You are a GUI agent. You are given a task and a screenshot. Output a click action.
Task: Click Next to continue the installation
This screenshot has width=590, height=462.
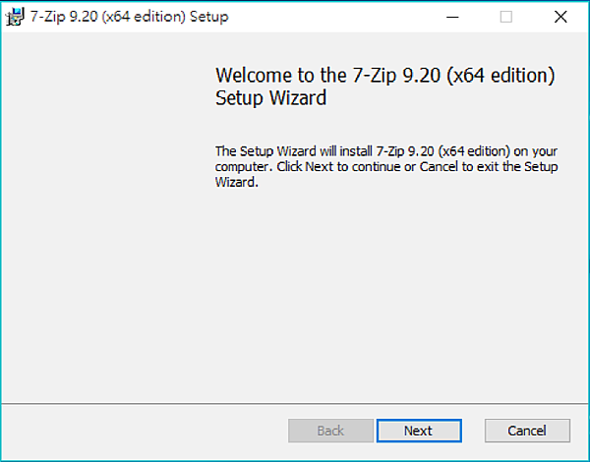[x=417, y=431]
